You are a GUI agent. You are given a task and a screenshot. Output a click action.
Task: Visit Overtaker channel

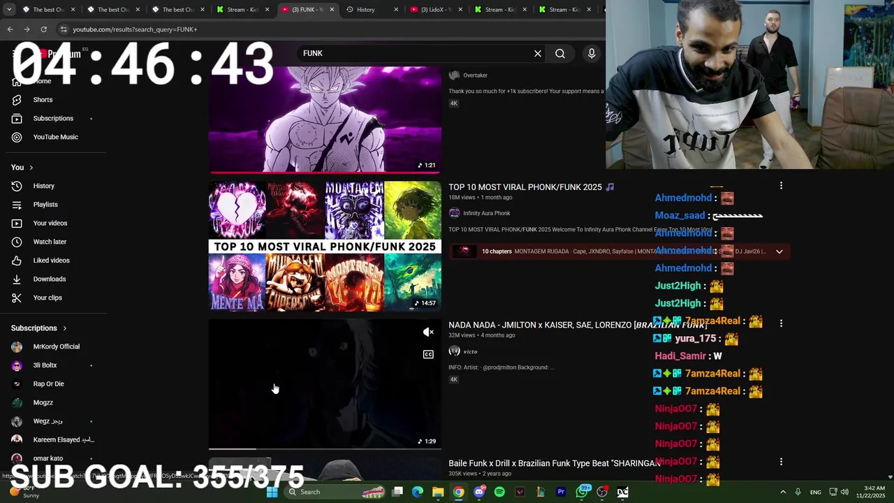(475, 75)
